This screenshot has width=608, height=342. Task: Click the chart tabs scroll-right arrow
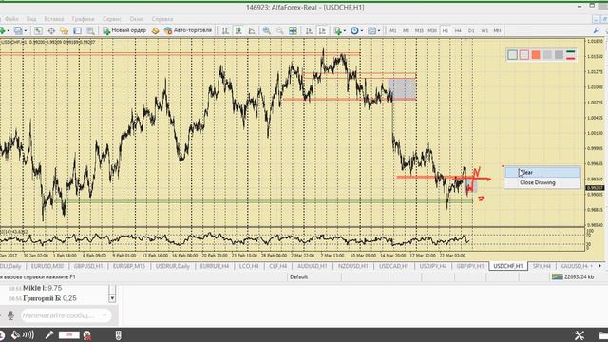599,266
